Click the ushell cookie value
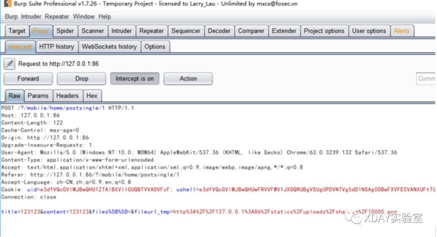437x237 pixels. pos(317,190)
